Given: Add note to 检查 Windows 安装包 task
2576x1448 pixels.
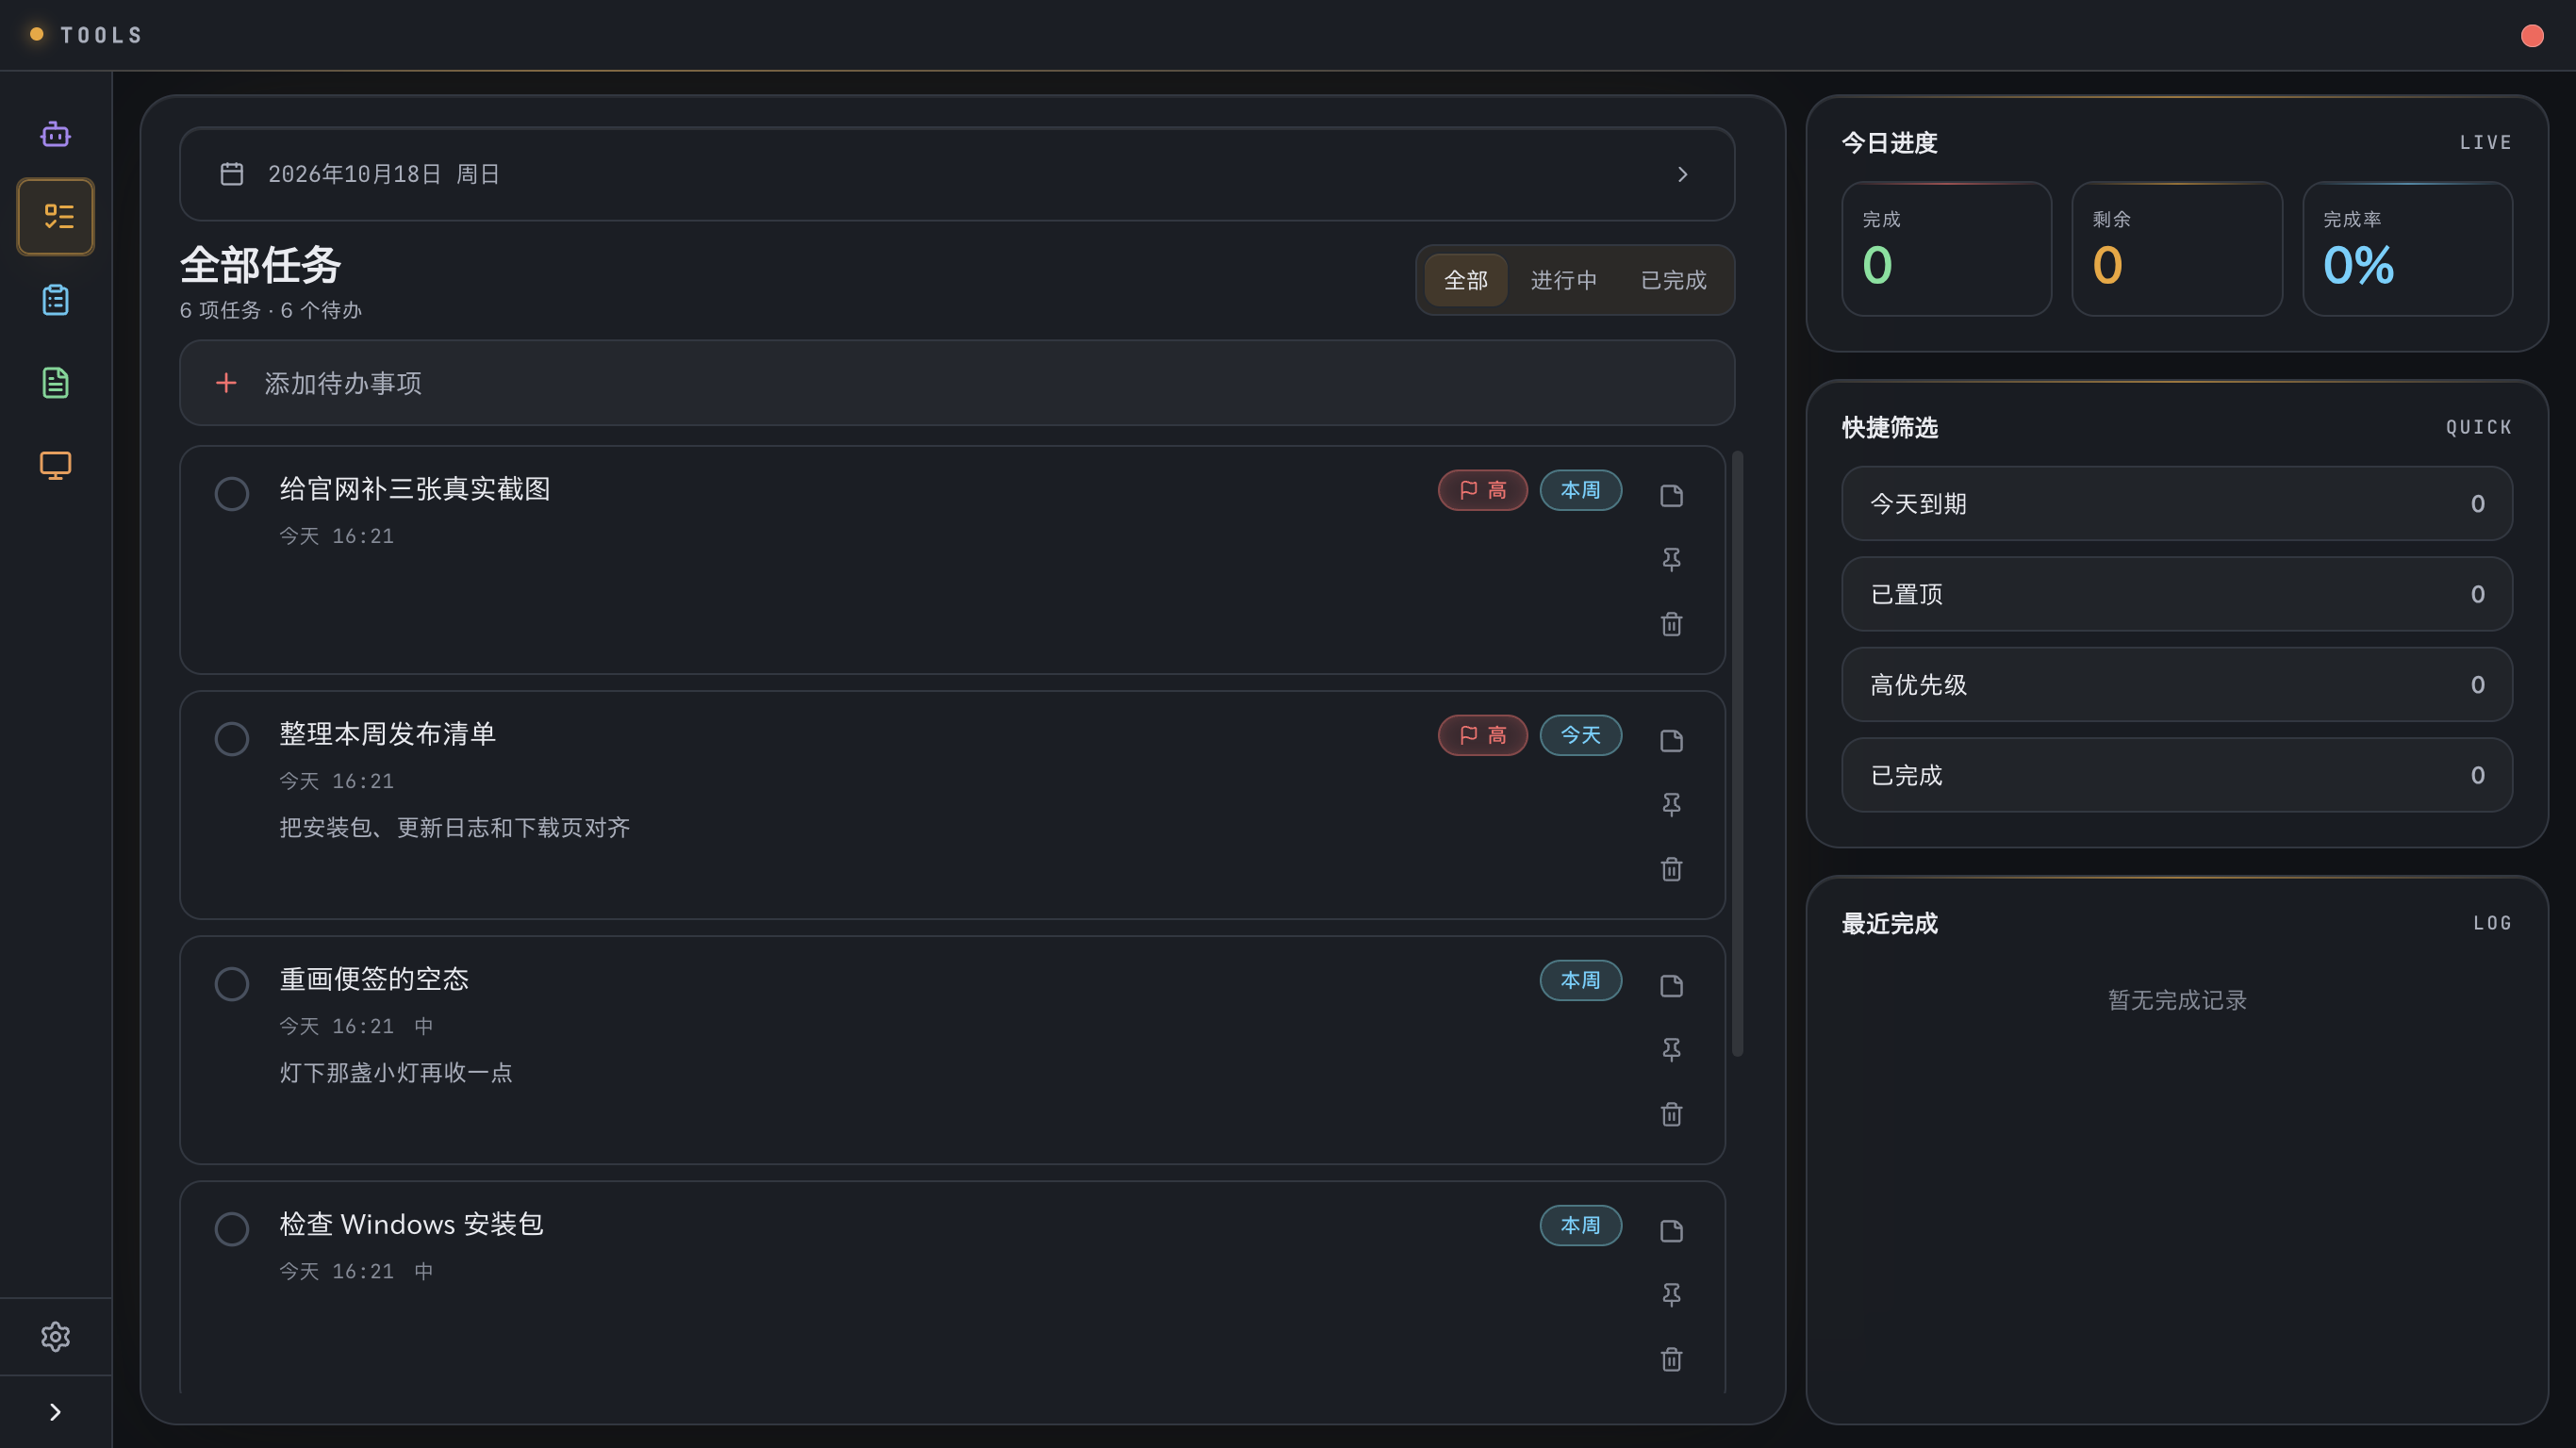Looking at the screenshot, I should point(1671,1230).
